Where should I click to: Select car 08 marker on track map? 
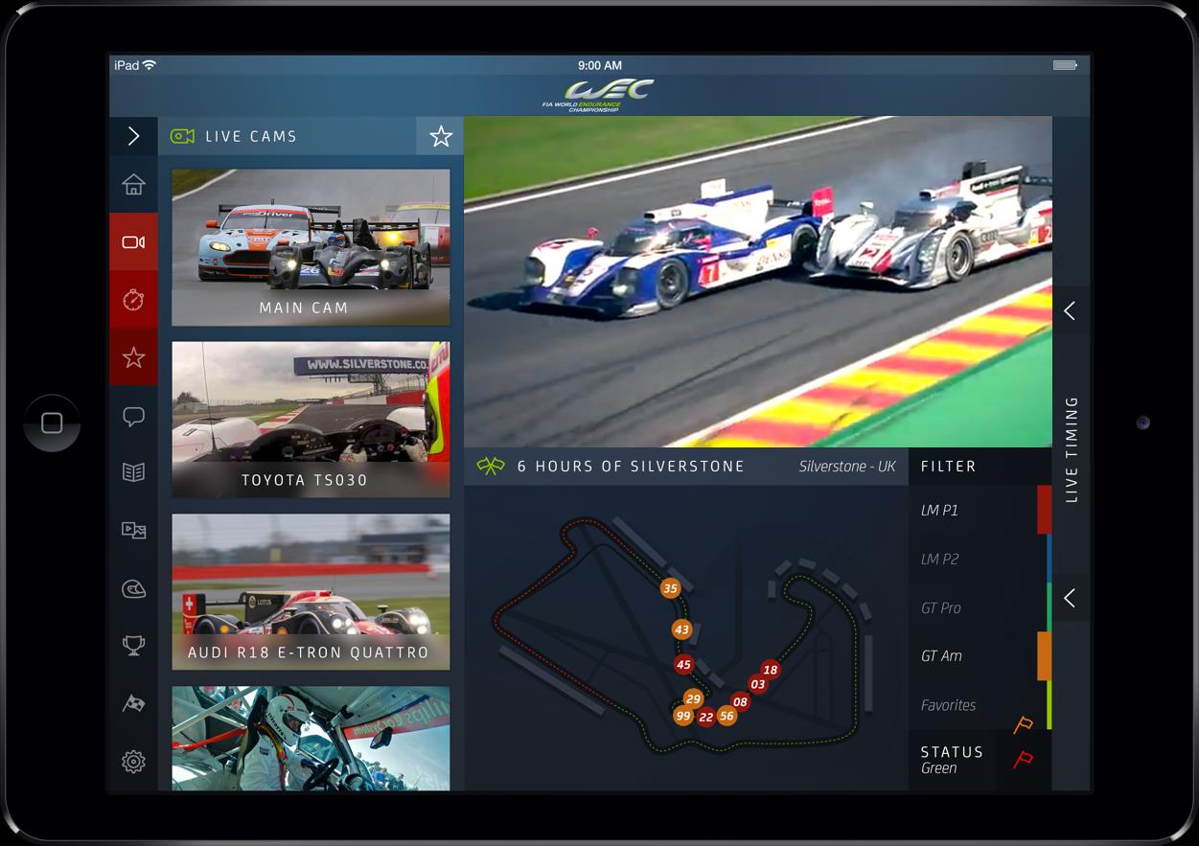(x=740, y=701)
